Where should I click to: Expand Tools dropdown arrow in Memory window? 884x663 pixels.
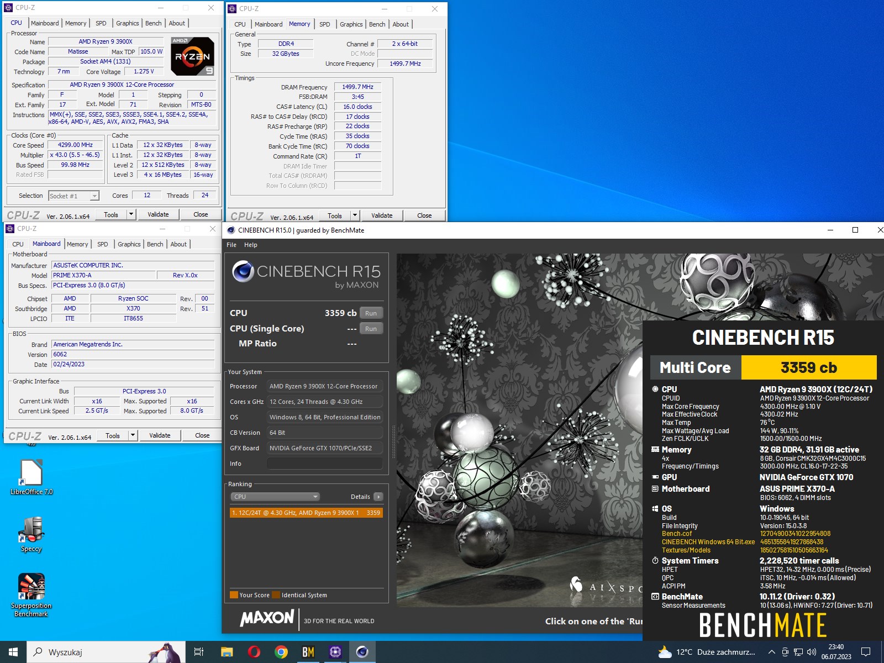(x=355, y=215)
